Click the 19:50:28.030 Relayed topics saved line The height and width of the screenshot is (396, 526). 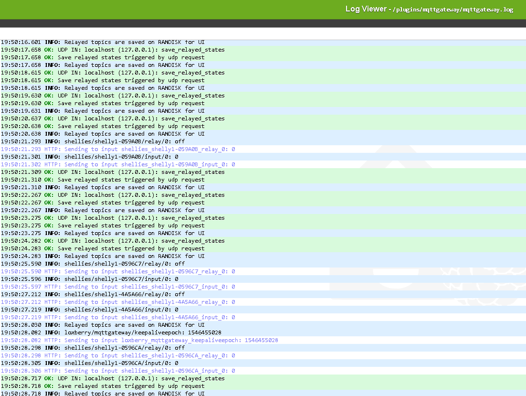124,325
